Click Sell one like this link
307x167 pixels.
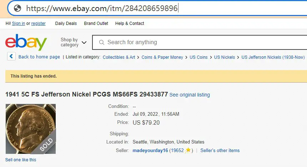[21, 160]
